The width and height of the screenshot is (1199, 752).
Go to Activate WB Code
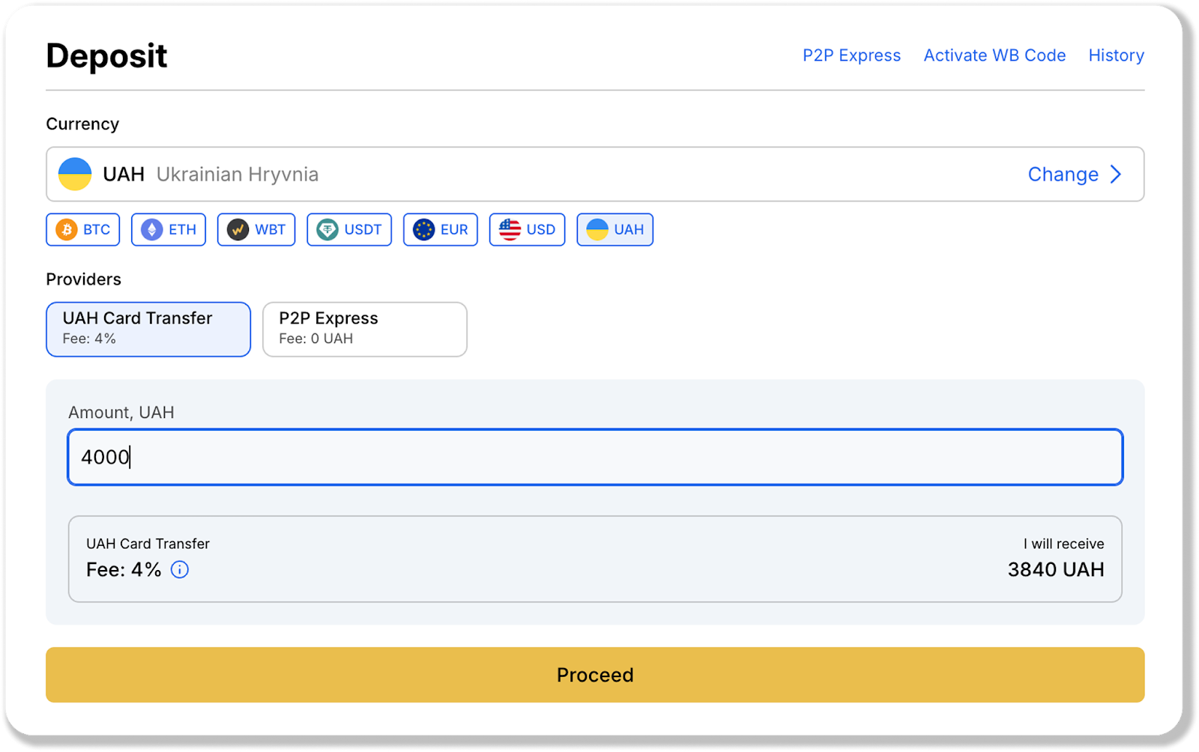(994, 55)
